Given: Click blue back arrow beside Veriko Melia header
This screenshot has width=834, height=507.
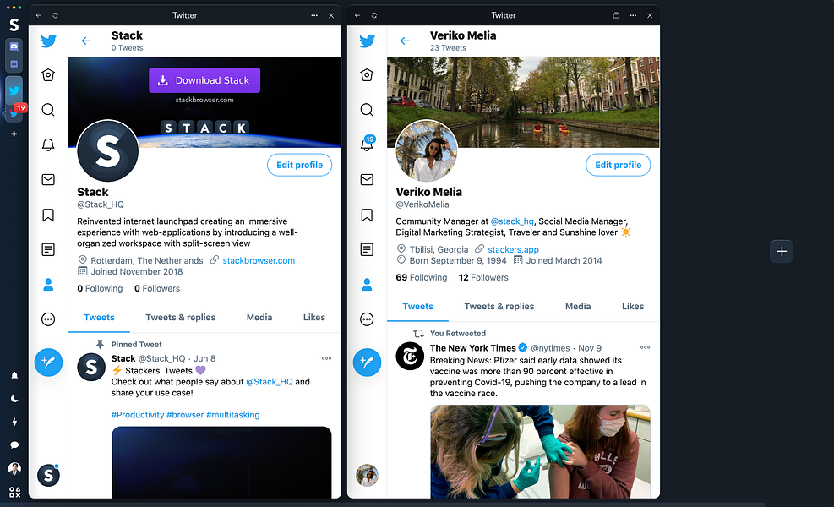Looking at the screenshot, I should point(405,41).
